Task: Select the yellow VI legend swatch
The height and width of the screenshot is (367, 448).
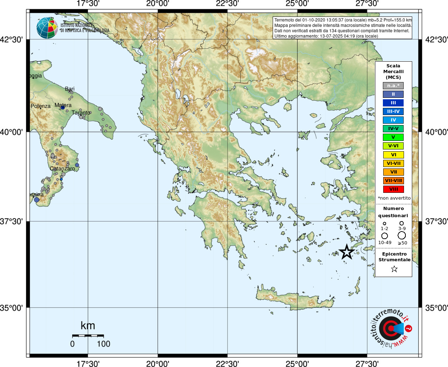Action: tap(393, 155)
